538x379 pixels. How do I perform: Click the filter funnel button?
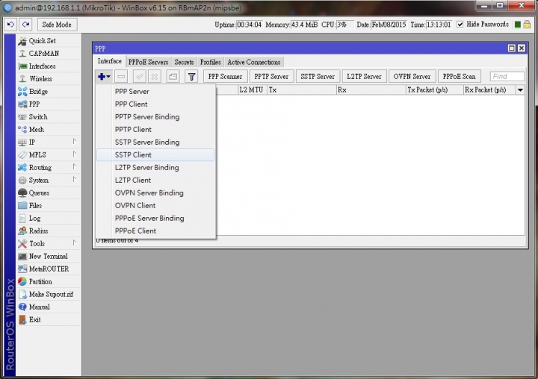(x=191, y=76)
